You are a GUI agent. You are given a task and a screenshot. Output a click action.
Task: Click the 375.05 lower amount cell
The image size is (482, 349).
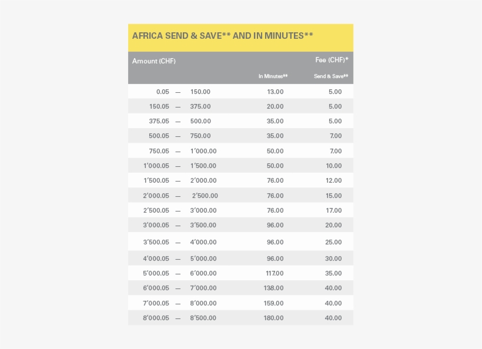[159, 121]
